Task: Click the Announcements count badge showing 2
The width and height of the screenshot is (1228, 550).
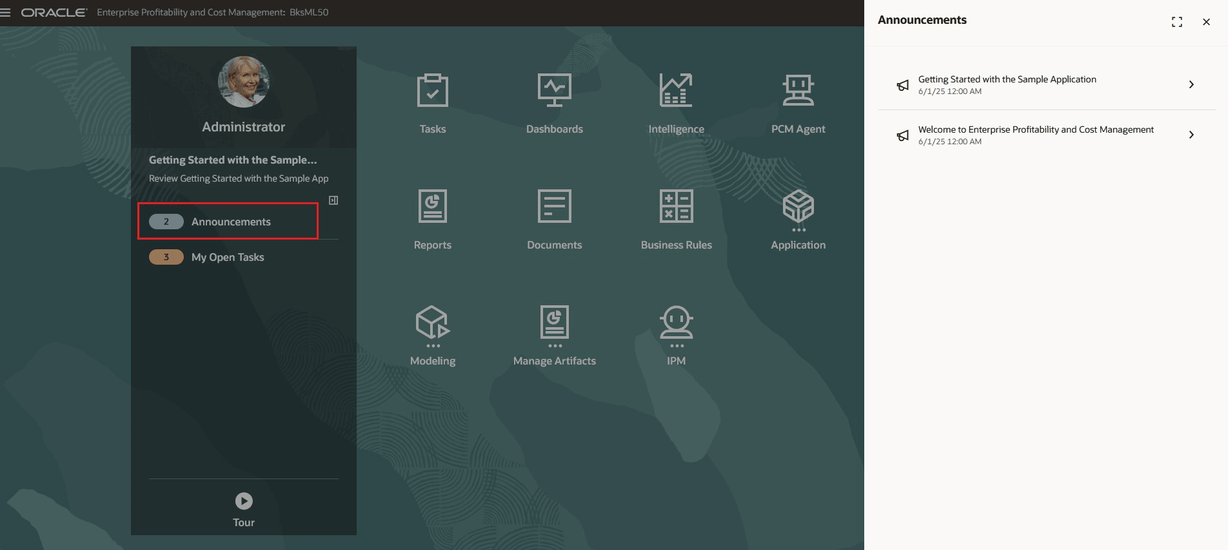Action: (166, 222)
